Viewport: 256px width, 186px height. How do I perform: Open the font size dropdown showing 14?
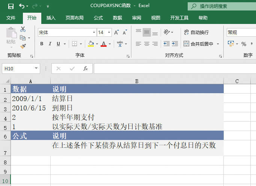coord(109,33)
